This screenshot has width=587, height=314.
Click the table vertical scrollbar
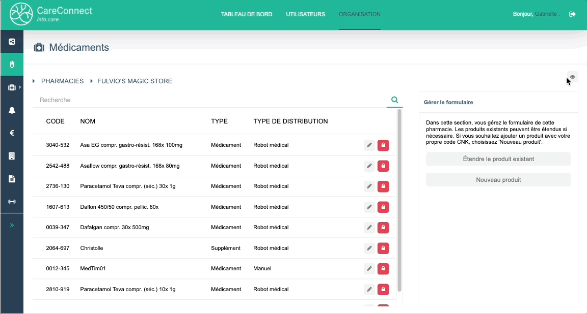(x=399, y=200)
